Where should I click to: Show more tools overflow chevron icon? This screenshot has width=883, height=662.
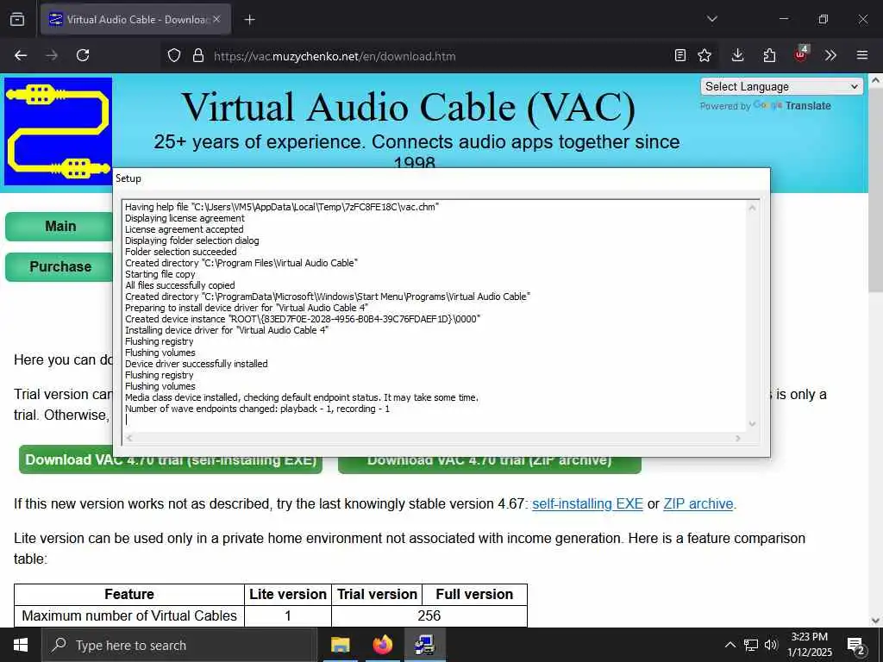(830, 55)
